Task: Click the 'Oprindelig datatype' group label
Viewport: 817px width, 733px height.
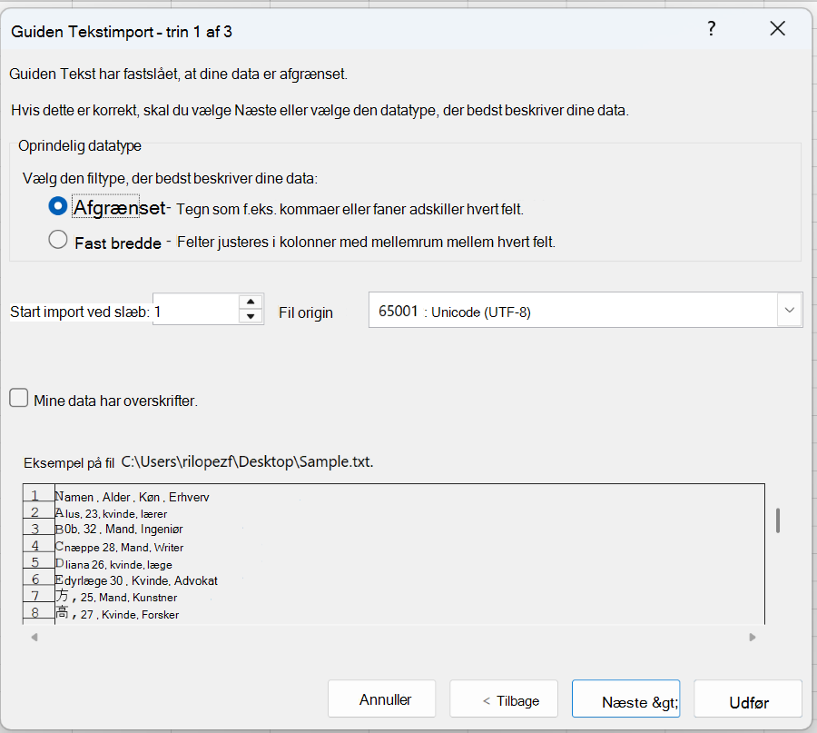Action: (x=80, y=145)
